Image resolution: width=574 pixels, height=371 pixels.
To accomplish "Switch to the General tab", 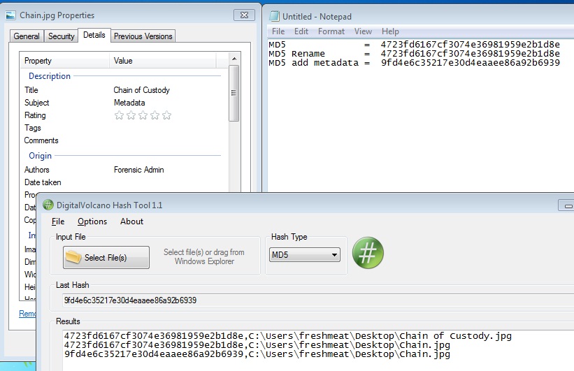I will coord(27,36).
